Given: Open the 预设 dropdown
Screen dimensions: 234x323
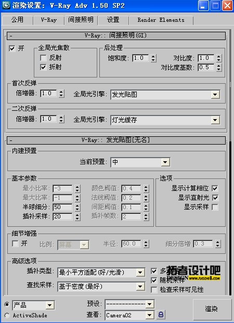Looking at the screenshot, I should pos(129,304).
